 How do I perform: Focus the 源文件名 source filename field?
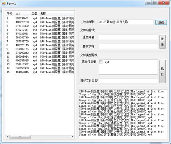point(128,37)
